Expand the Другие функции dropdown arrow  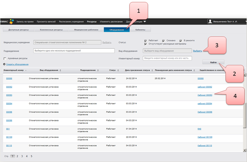[145, 22]
